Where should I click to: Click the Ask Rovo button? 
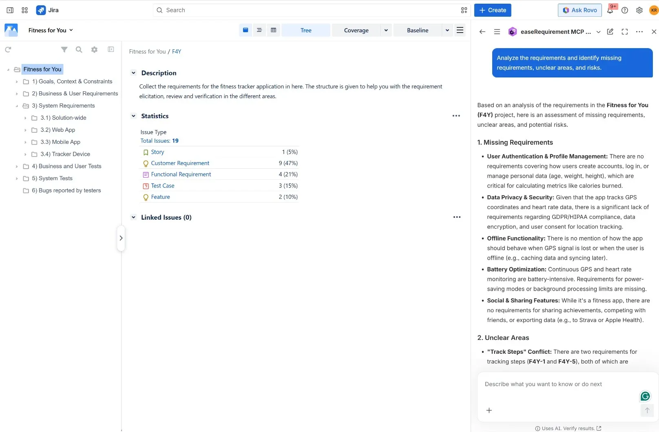pos(580,10)
